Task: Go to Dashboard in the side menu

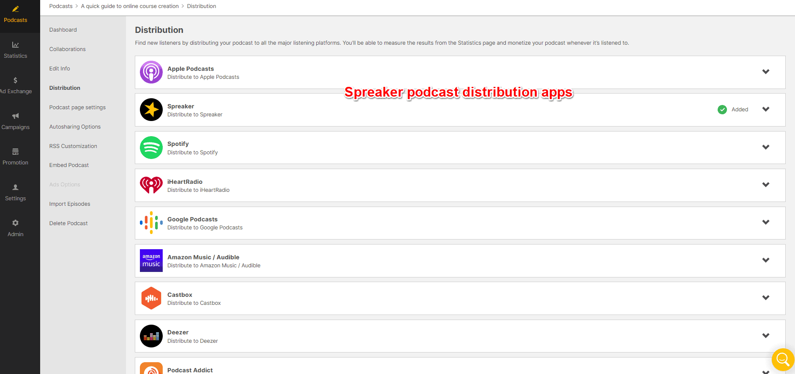Action: [x=63, y=30]
